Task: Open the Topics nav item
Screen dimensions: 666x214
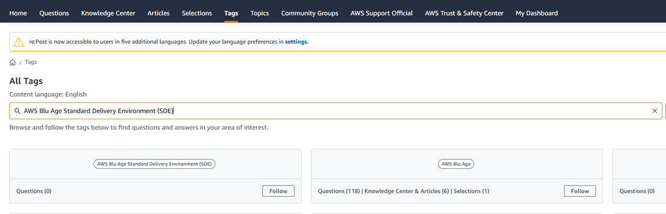Action: [259, 13]
